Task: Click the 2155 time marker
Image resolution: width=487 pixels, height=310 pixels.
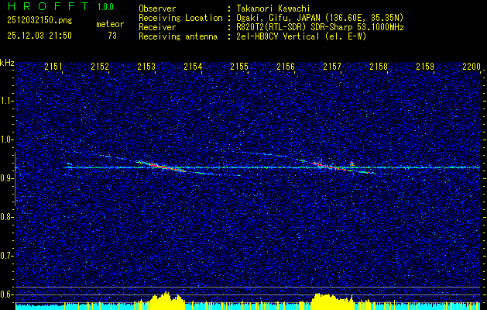Action: (239, 66)
